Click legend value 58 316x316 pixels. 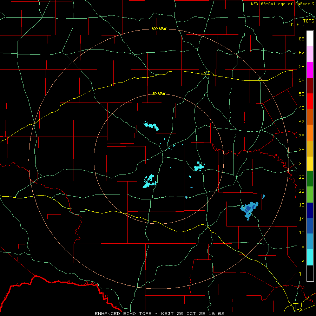tap(302, 66)
